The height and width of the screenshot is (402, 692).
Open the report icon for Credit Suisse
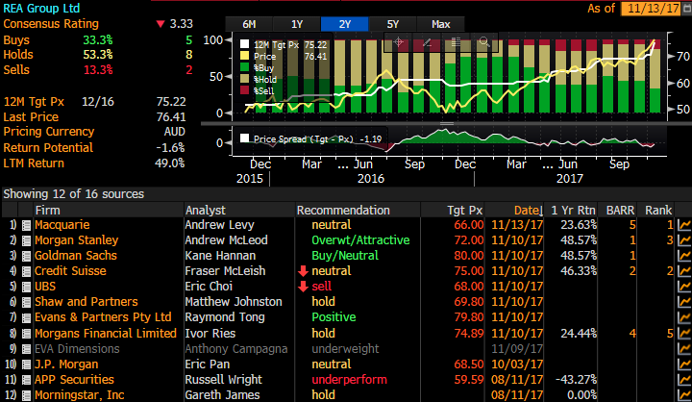[27, 271]
